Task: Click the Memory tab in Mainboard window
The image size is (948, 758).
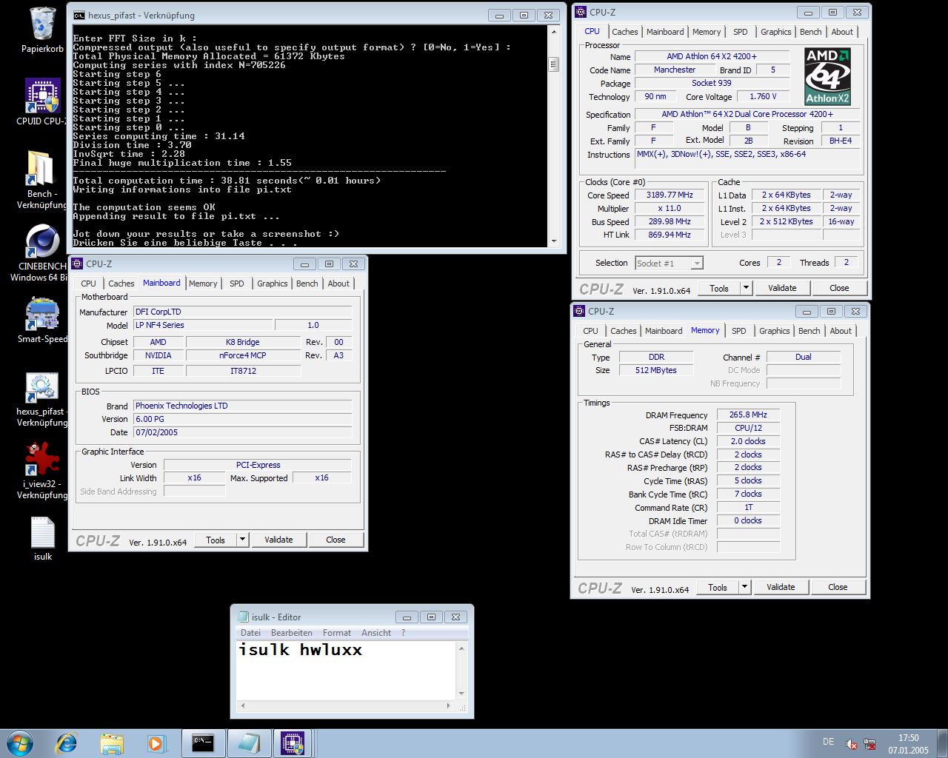Action: coord(203,284)
